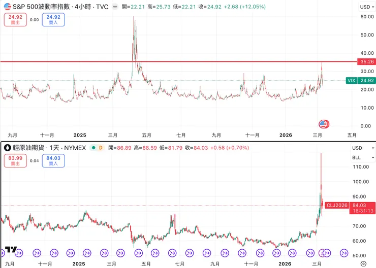The image size is (376, 268).
Task: Click the 收=84.03 close value
Action: click(197, 148)
